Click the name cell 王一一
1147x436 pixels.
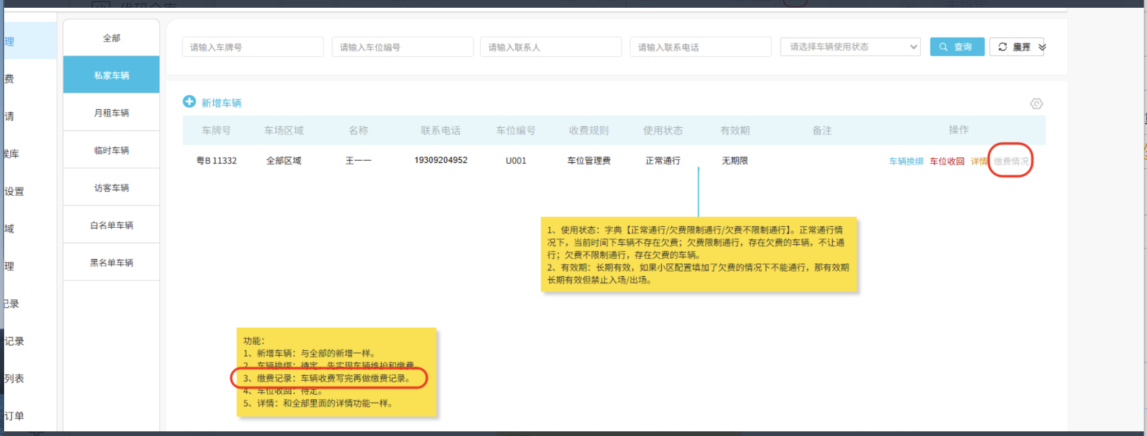(x=358, y=161)
